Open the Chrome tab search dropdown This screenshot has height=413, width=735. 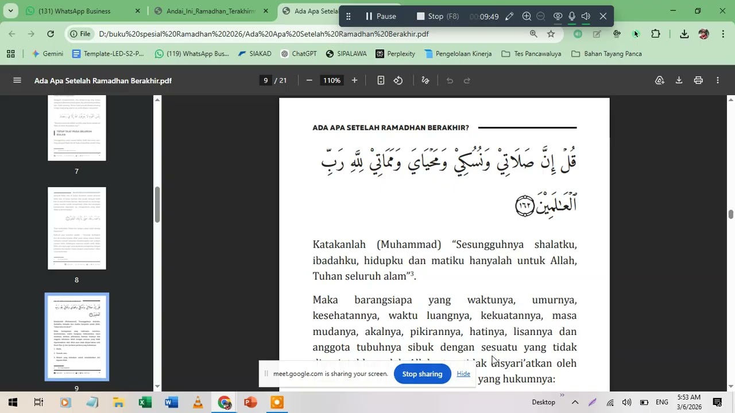point(10,11)
